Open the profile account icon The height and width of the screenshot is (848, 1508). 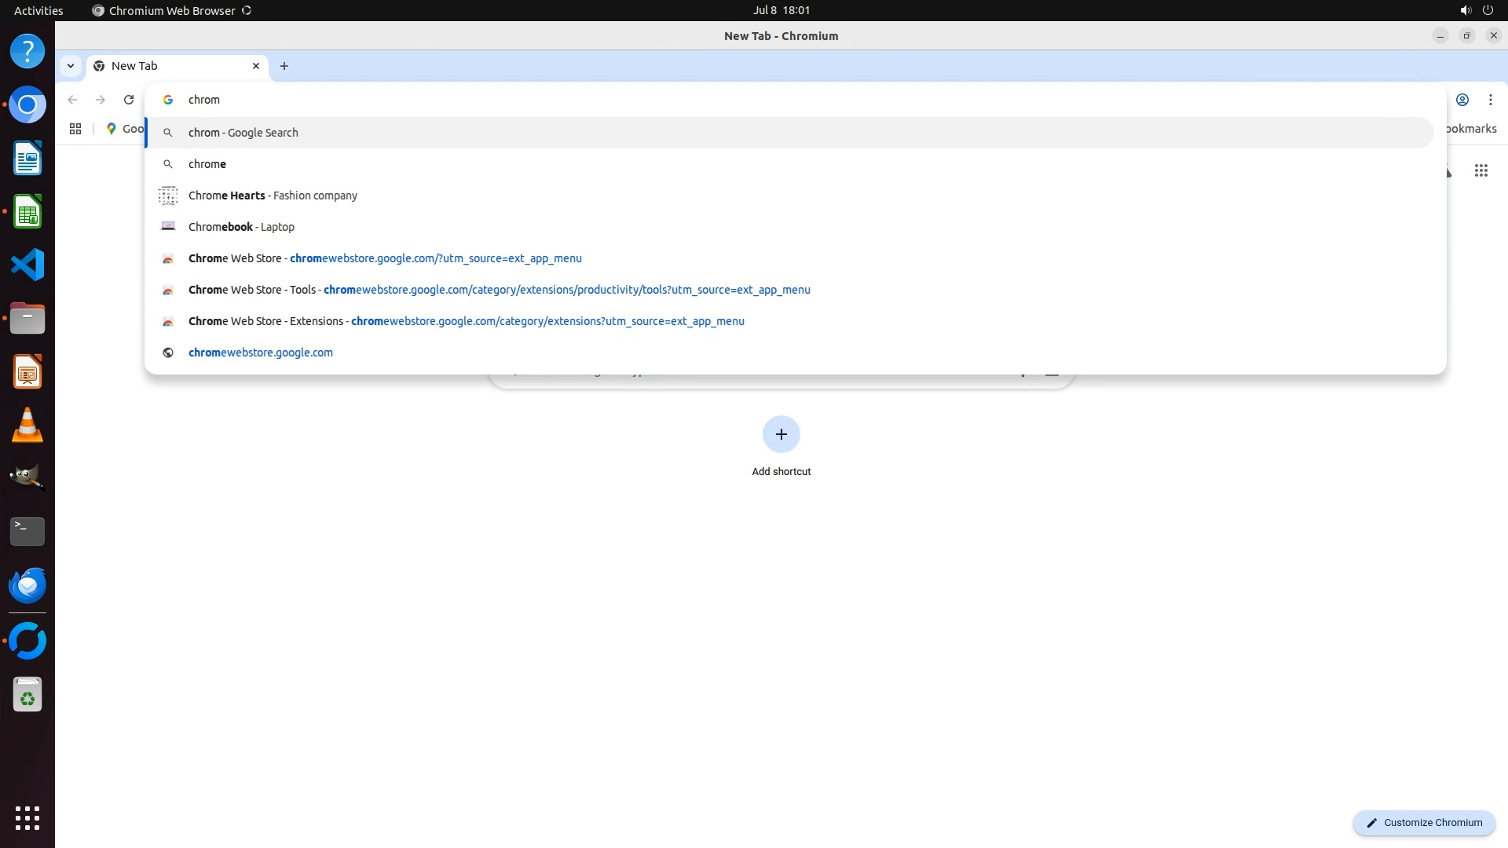(x=1462, y=100)
